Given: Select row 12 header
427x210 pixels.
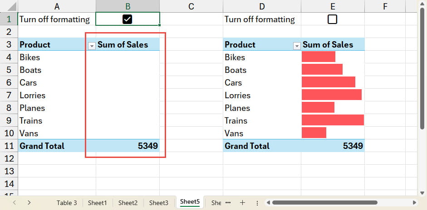Looking at the screenshot, I should pyautogui.click(x=9, y=158).
